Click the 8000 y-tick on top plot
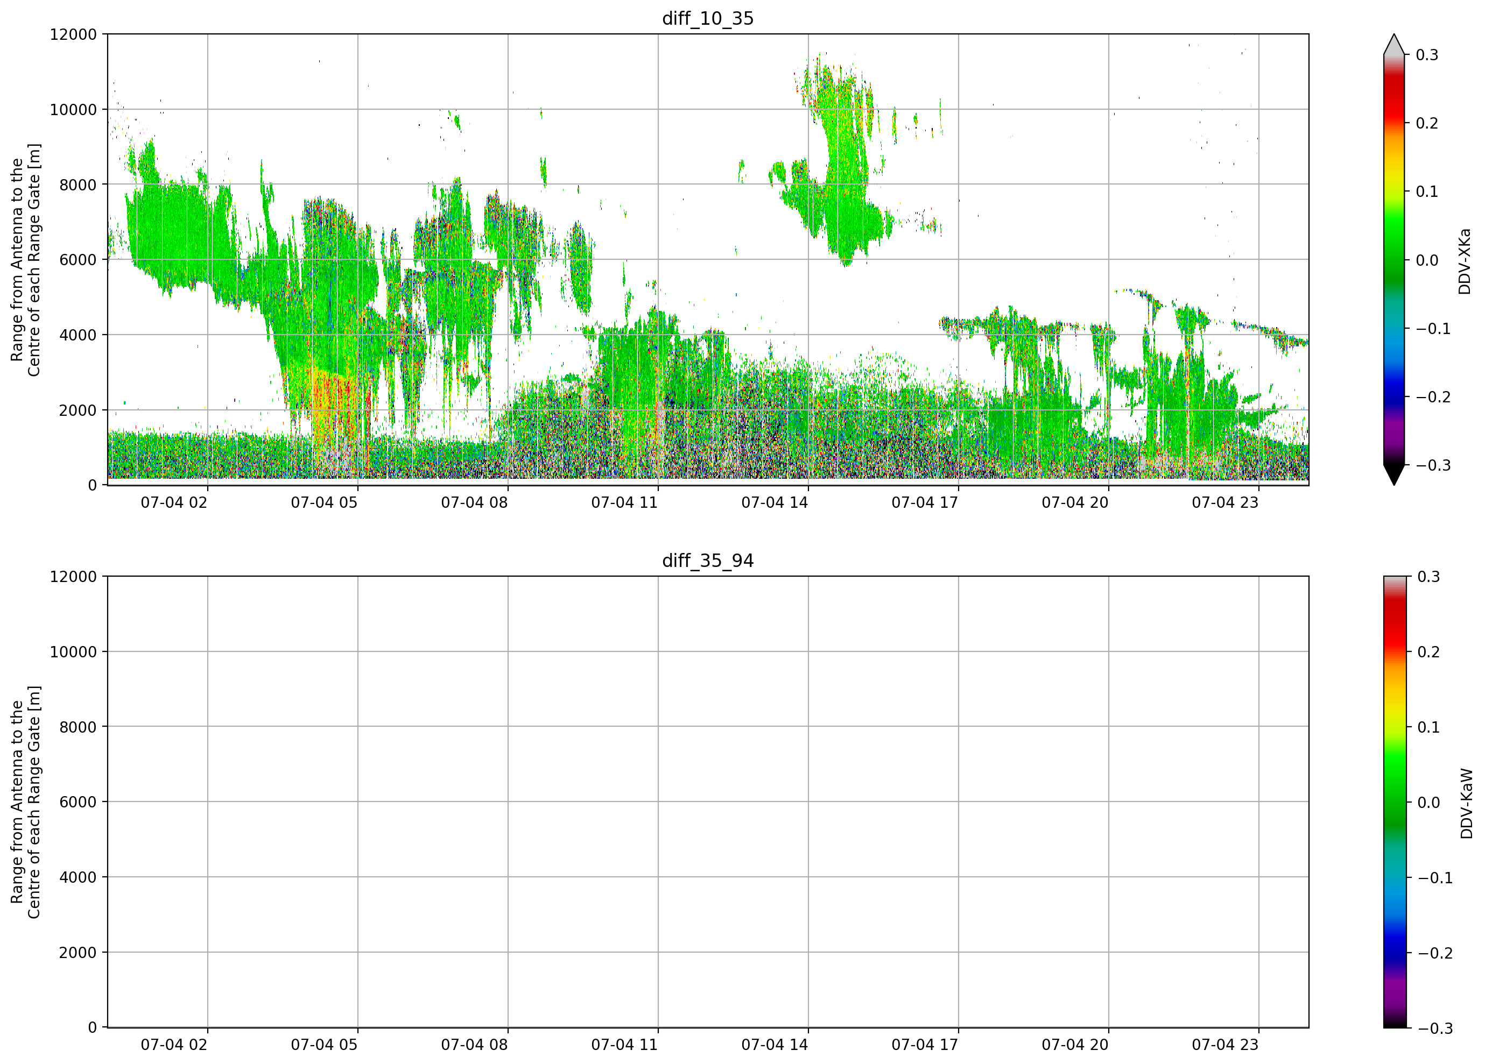The width and height of the screenshot is (1485, 1064). [78, 185]
